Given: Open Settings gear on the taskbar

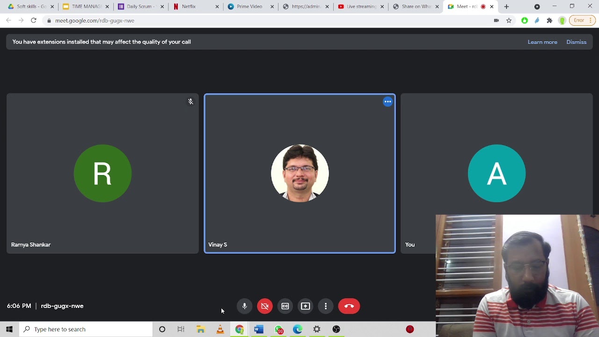Looking at the screenshot, I should [x=317, y=330].
